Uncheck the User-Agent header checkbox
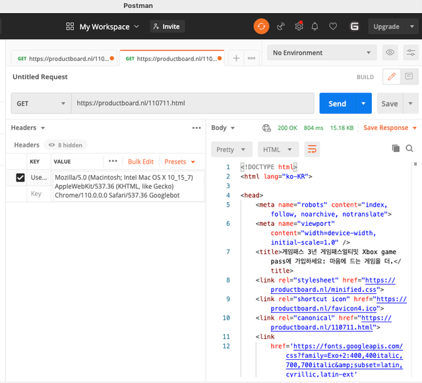The image size is (422, 383). (x=20, y=178)
